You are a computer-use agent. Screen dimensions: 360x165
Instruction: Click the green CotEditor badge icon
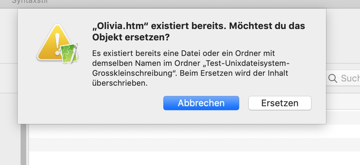point(69,53)
